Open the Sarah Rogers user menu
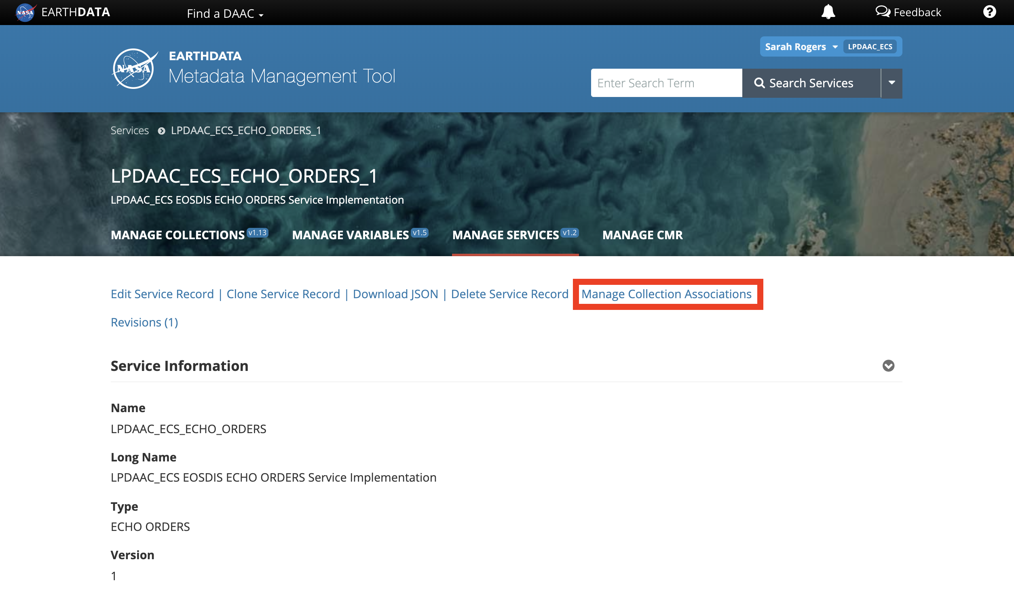This screenshot has width=1014, height=598. click(x=801, y=46)
